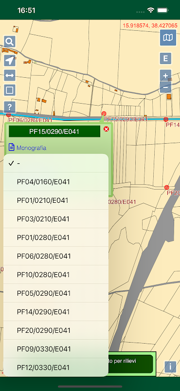
Task: Open help with question mark icon
Action: click(10, 107)
